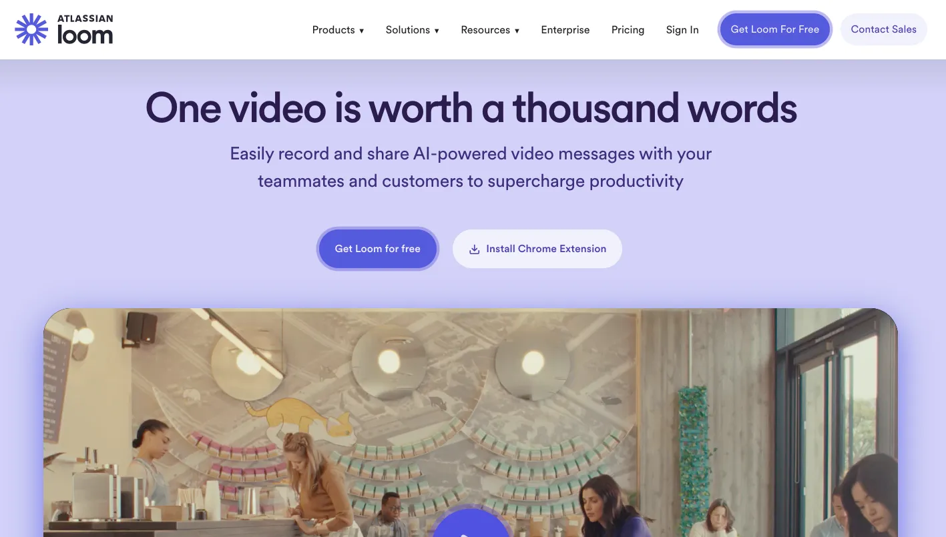Open the Solutions menu
The image size is (946, 537).
pyautogui.click(x=413, y=30)
